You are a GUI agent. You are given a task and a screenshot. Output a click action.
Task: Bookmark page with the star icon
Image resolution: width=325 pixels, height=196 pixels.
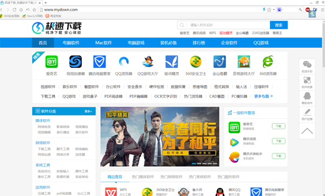click(x=269, y=10)
